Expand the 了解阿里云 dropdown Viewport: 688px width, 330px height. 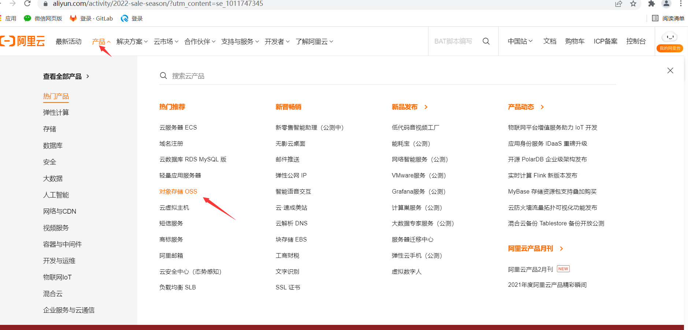[314, 42]
